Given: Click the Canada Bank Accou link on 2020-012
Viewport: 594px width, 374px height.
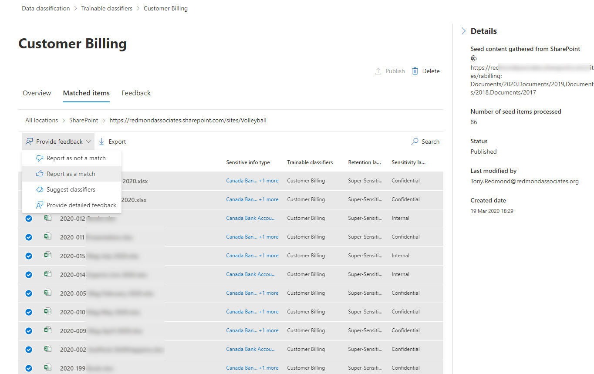Looking at the screenshot, I should (251, 218).
